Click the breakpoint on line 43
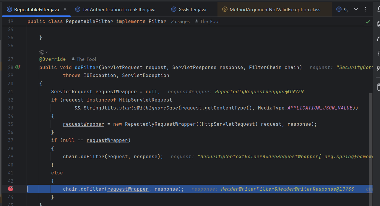This screenshot has height=206, width=380. click(11, 189)
